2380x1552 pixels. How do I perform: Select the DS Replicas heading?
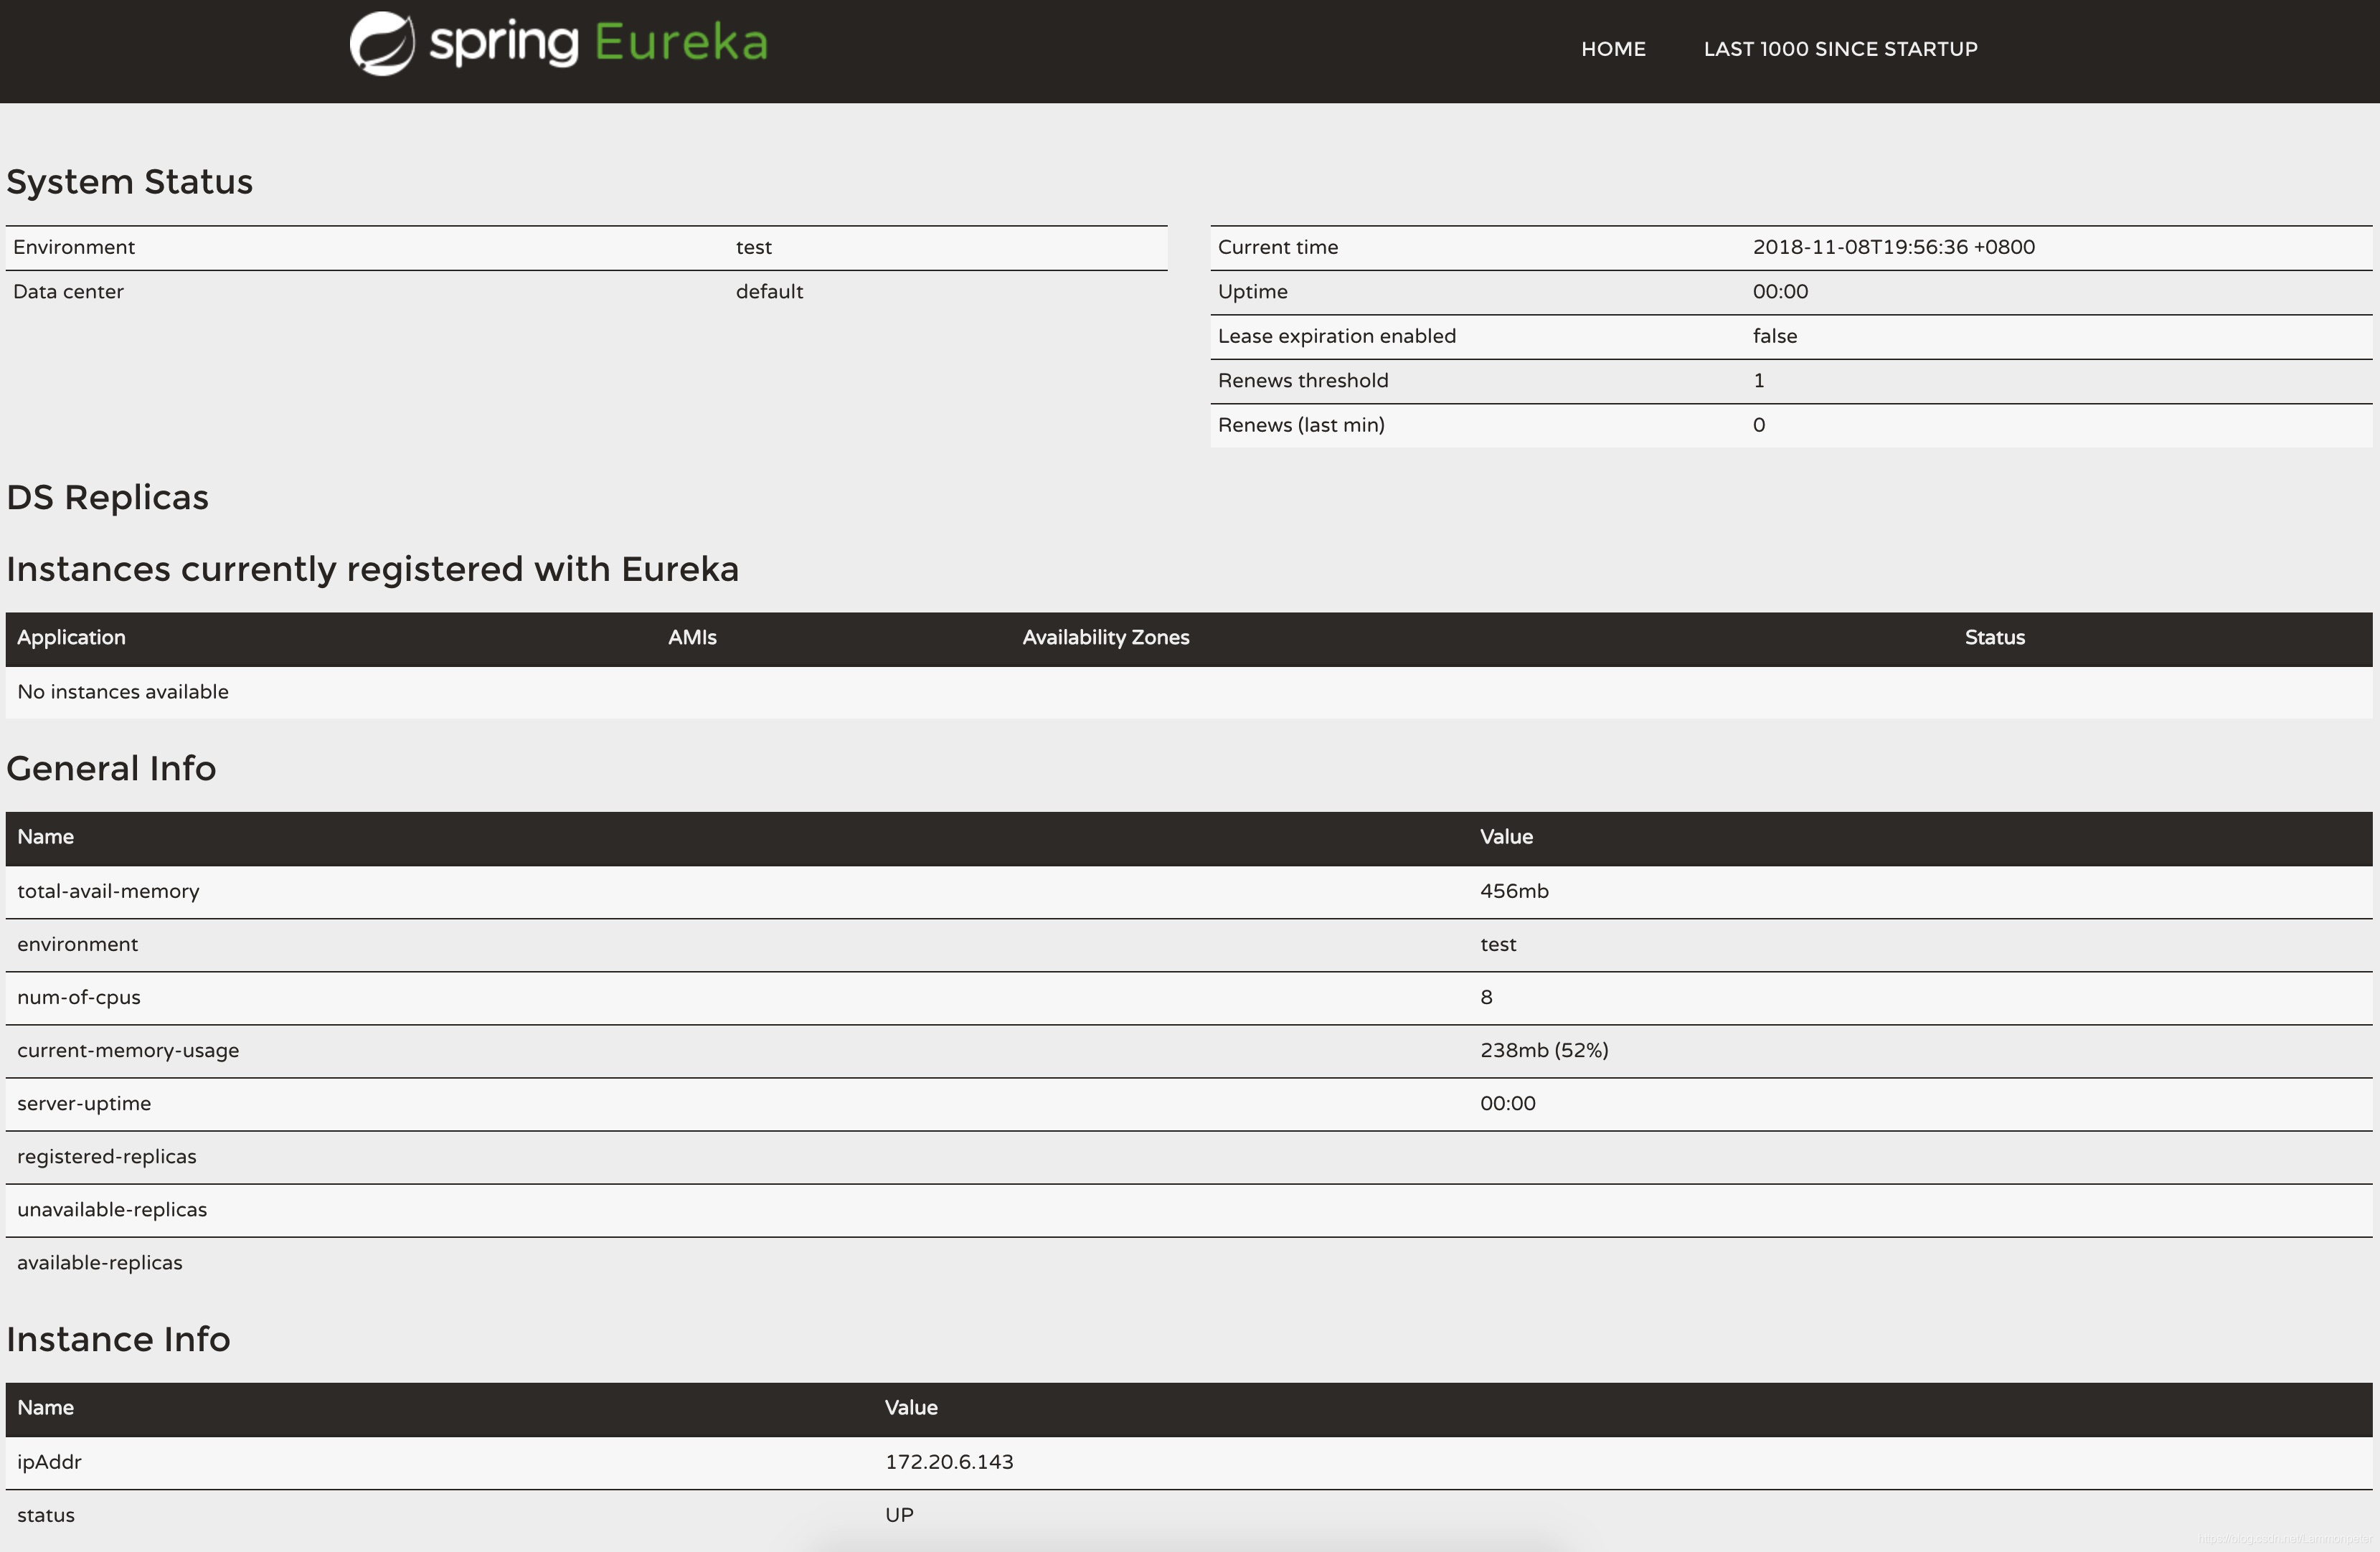pyautogui.click(x=108, y=498)
